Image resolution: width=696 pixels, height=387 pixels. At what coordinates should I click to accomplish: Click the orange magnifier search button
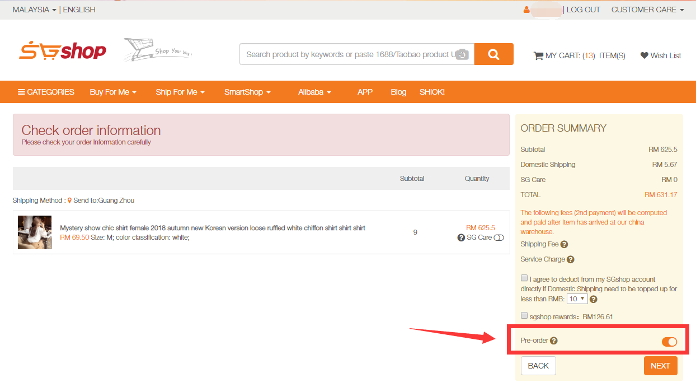click(x=493, y=54)
